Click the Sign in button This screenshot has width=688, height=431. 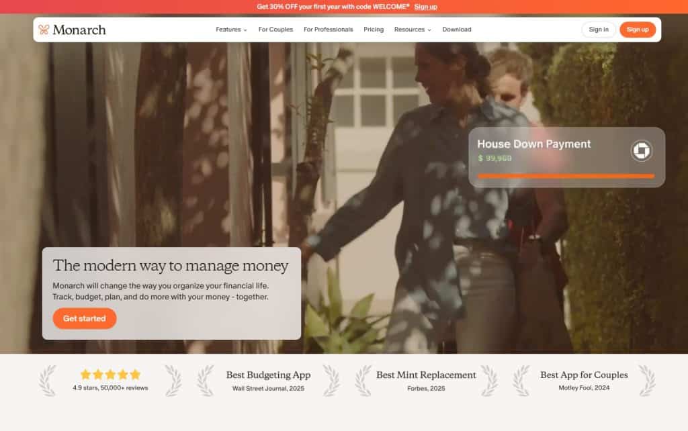pos(599,30)
